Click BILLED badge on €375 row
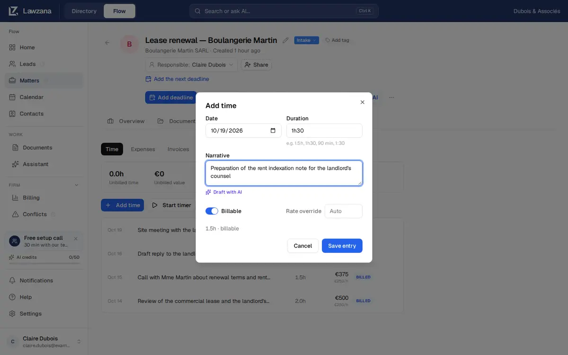Screen dimensions: 568x355 [364, 277]
